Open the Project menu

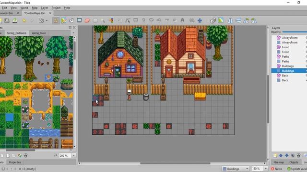pyautogui.click(x=56, y=8)
